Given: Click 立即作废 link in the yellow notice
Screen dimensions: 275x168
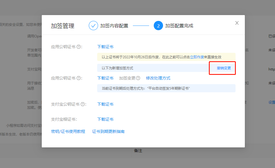Looking at the screenshot, I should pos(197,57).
